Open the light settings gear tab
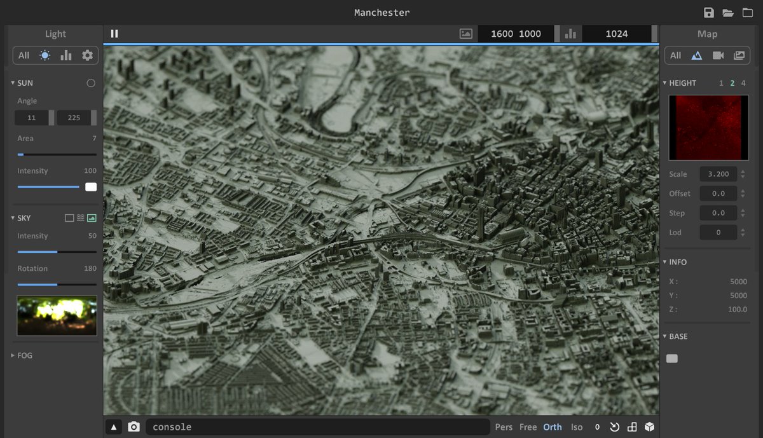The width and height of the screenshot is (763, 438). pos(87,55)
